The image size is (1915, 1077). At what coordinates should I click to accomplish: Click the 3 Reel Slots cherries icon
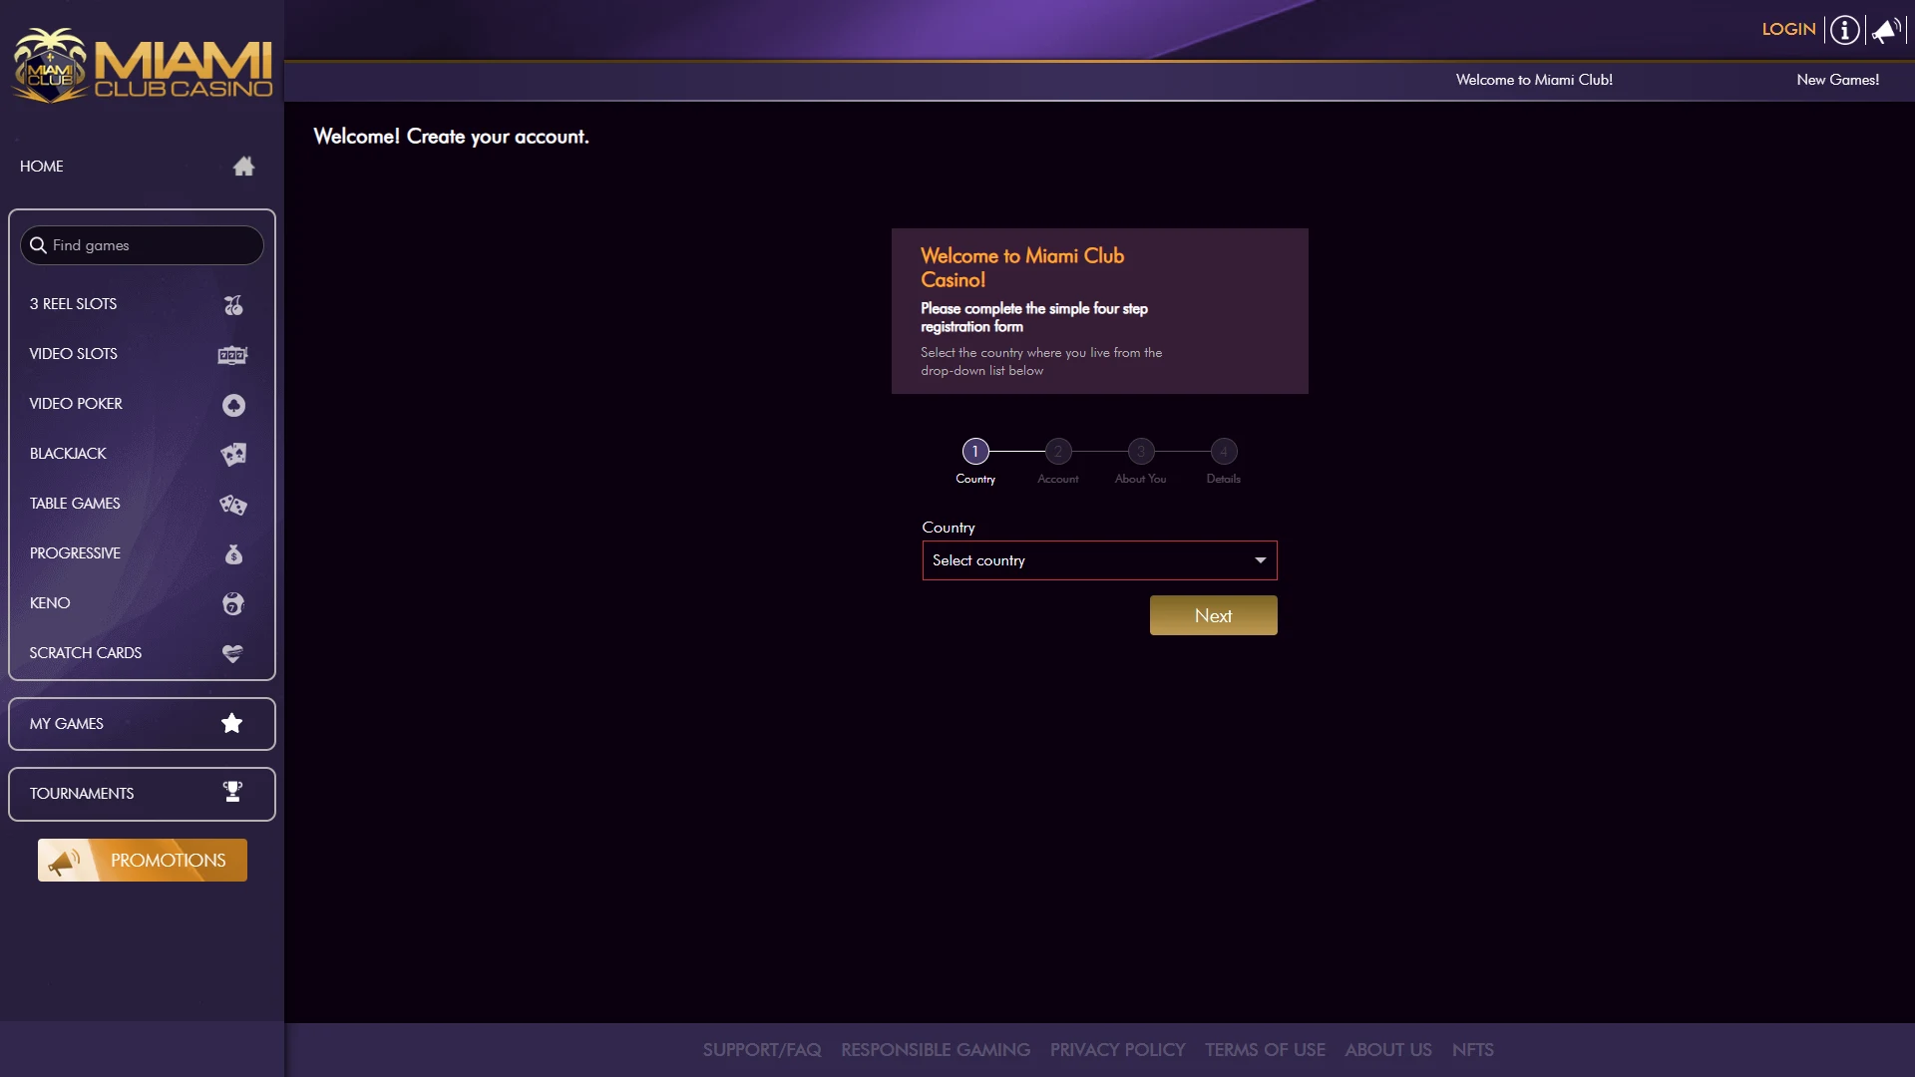tap(233, 305)
